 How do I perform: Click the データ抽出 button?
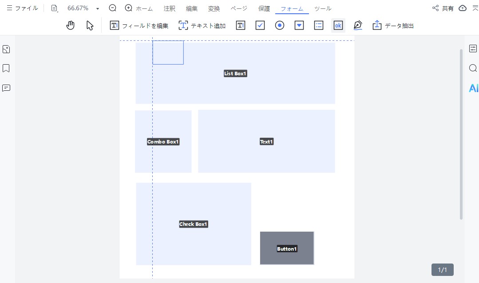(393, 26)
